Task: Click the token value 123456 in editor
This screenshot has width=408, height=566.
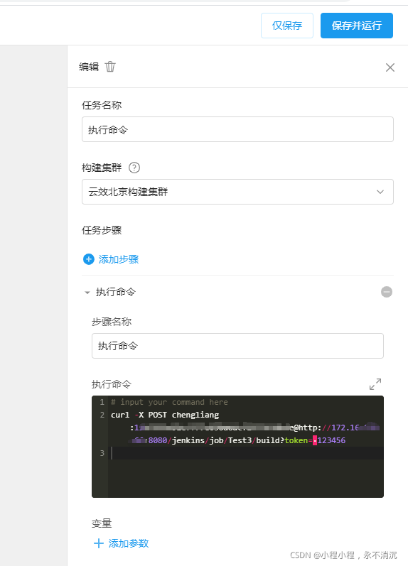Action: point(331,440)
